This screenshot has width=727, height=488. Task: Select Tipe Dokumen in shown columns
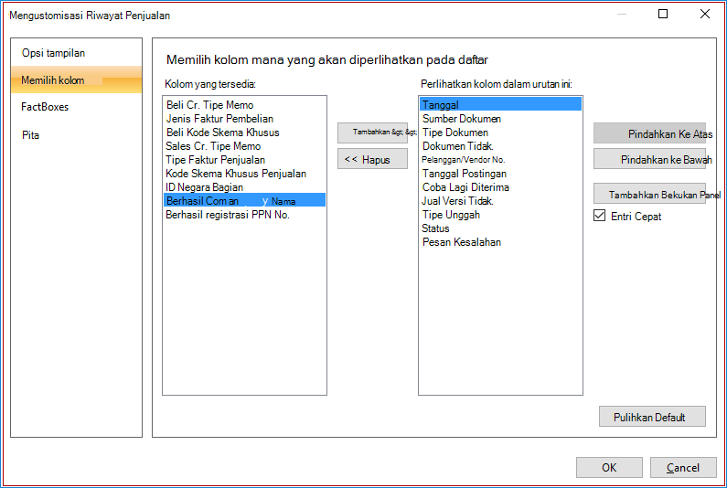click(500, 133)
